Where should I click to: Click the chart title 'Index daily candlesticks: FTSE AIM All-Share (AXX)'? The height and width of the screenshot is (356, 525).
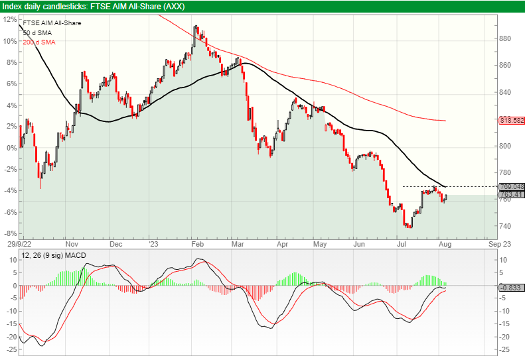[x=94, y=7]
